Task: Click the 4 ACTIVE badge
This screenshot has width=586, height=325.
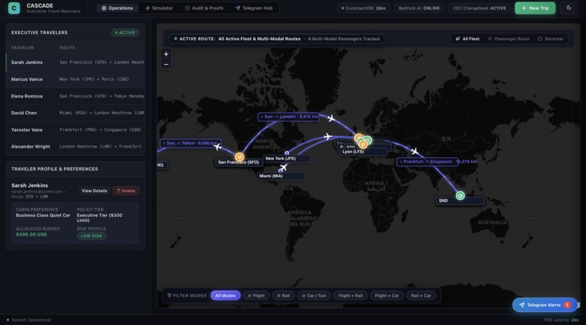Action: [x=125, y=33]
